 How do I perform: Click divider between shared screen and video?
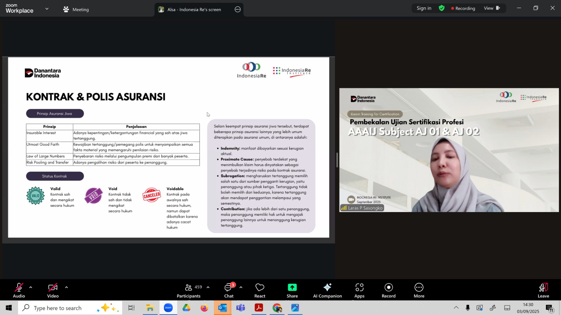(x=337, y=160)
